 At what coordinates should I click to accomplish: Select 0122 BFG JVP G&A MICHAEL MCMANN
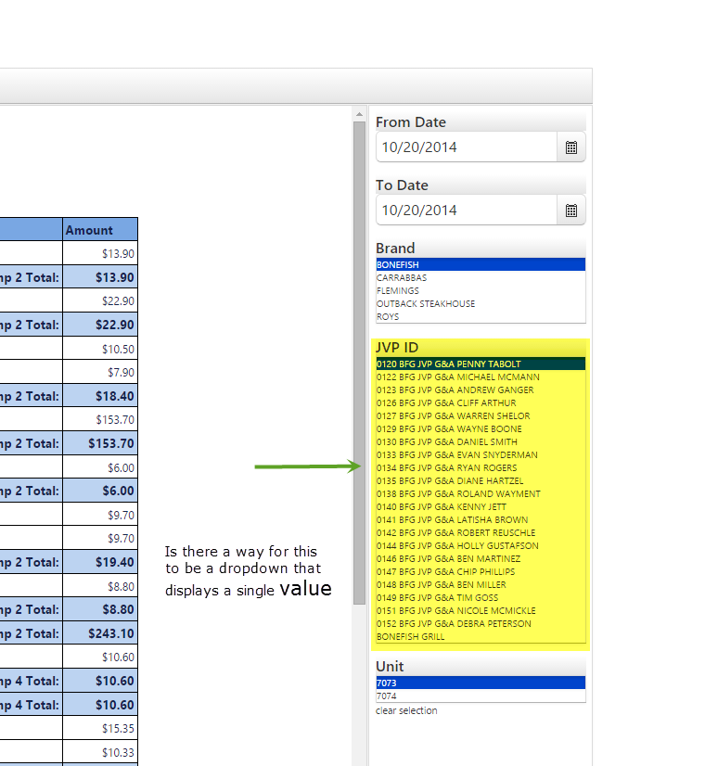(x=481, y=377)
